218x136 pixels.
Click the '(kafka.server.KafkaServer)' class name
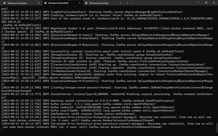click(114, 114)
